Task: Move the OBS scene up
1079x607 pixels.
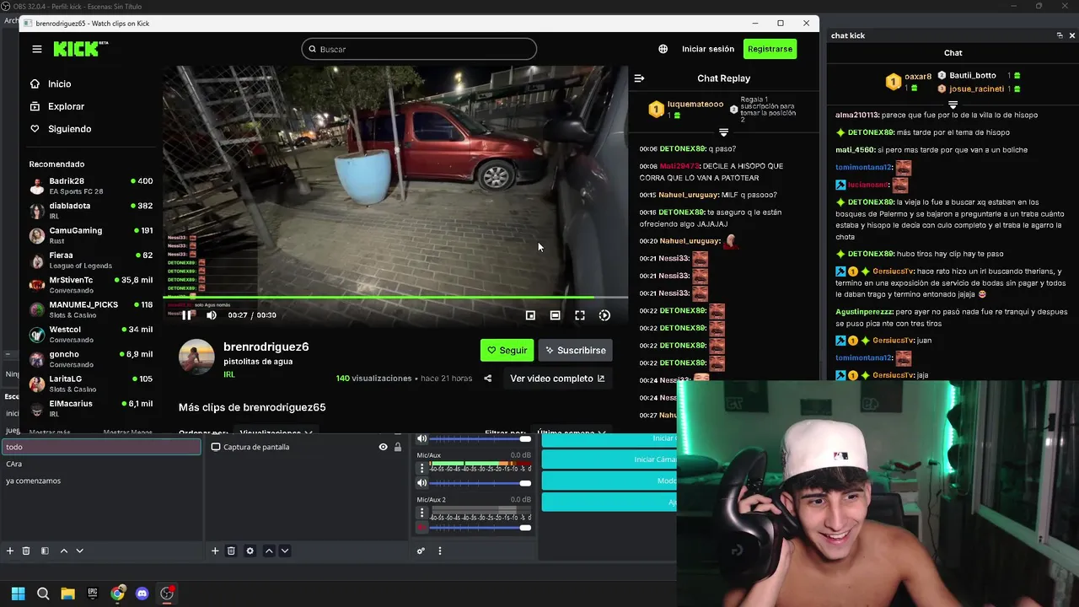Action: [63, 551]
